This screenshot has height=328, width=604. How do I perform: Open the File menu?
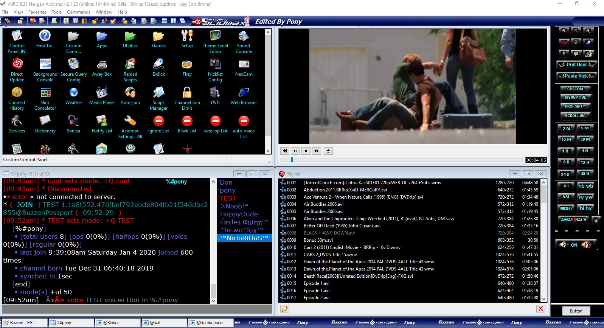click(5, 12)
